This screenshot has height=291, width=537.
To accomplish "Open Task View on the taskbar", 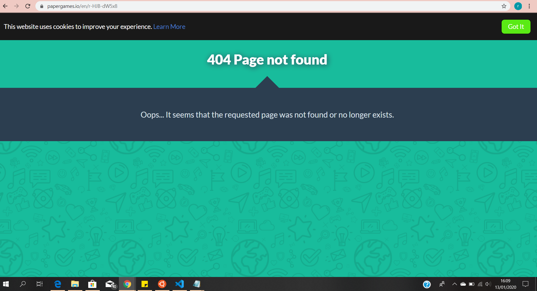I will [40, 284].
